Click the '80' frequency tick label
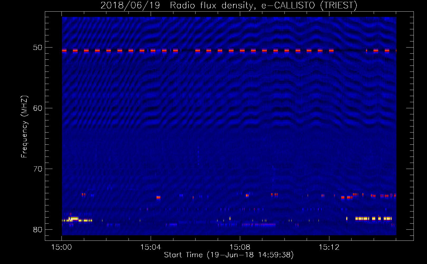The height and width of the screenshot is (264, 427). pos(38,230)
